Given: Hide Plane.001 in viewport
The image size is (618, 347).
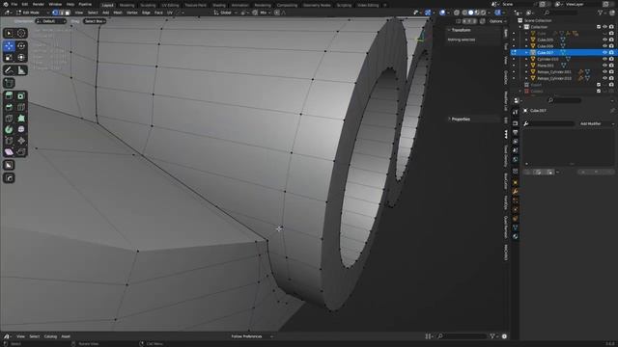Looking at the screenshot, I should (x=604, y=66).
